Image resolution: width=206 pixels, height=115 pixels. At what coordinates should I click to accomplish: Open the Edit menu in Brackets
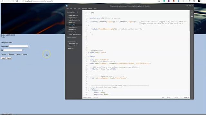tap(71, 8)
